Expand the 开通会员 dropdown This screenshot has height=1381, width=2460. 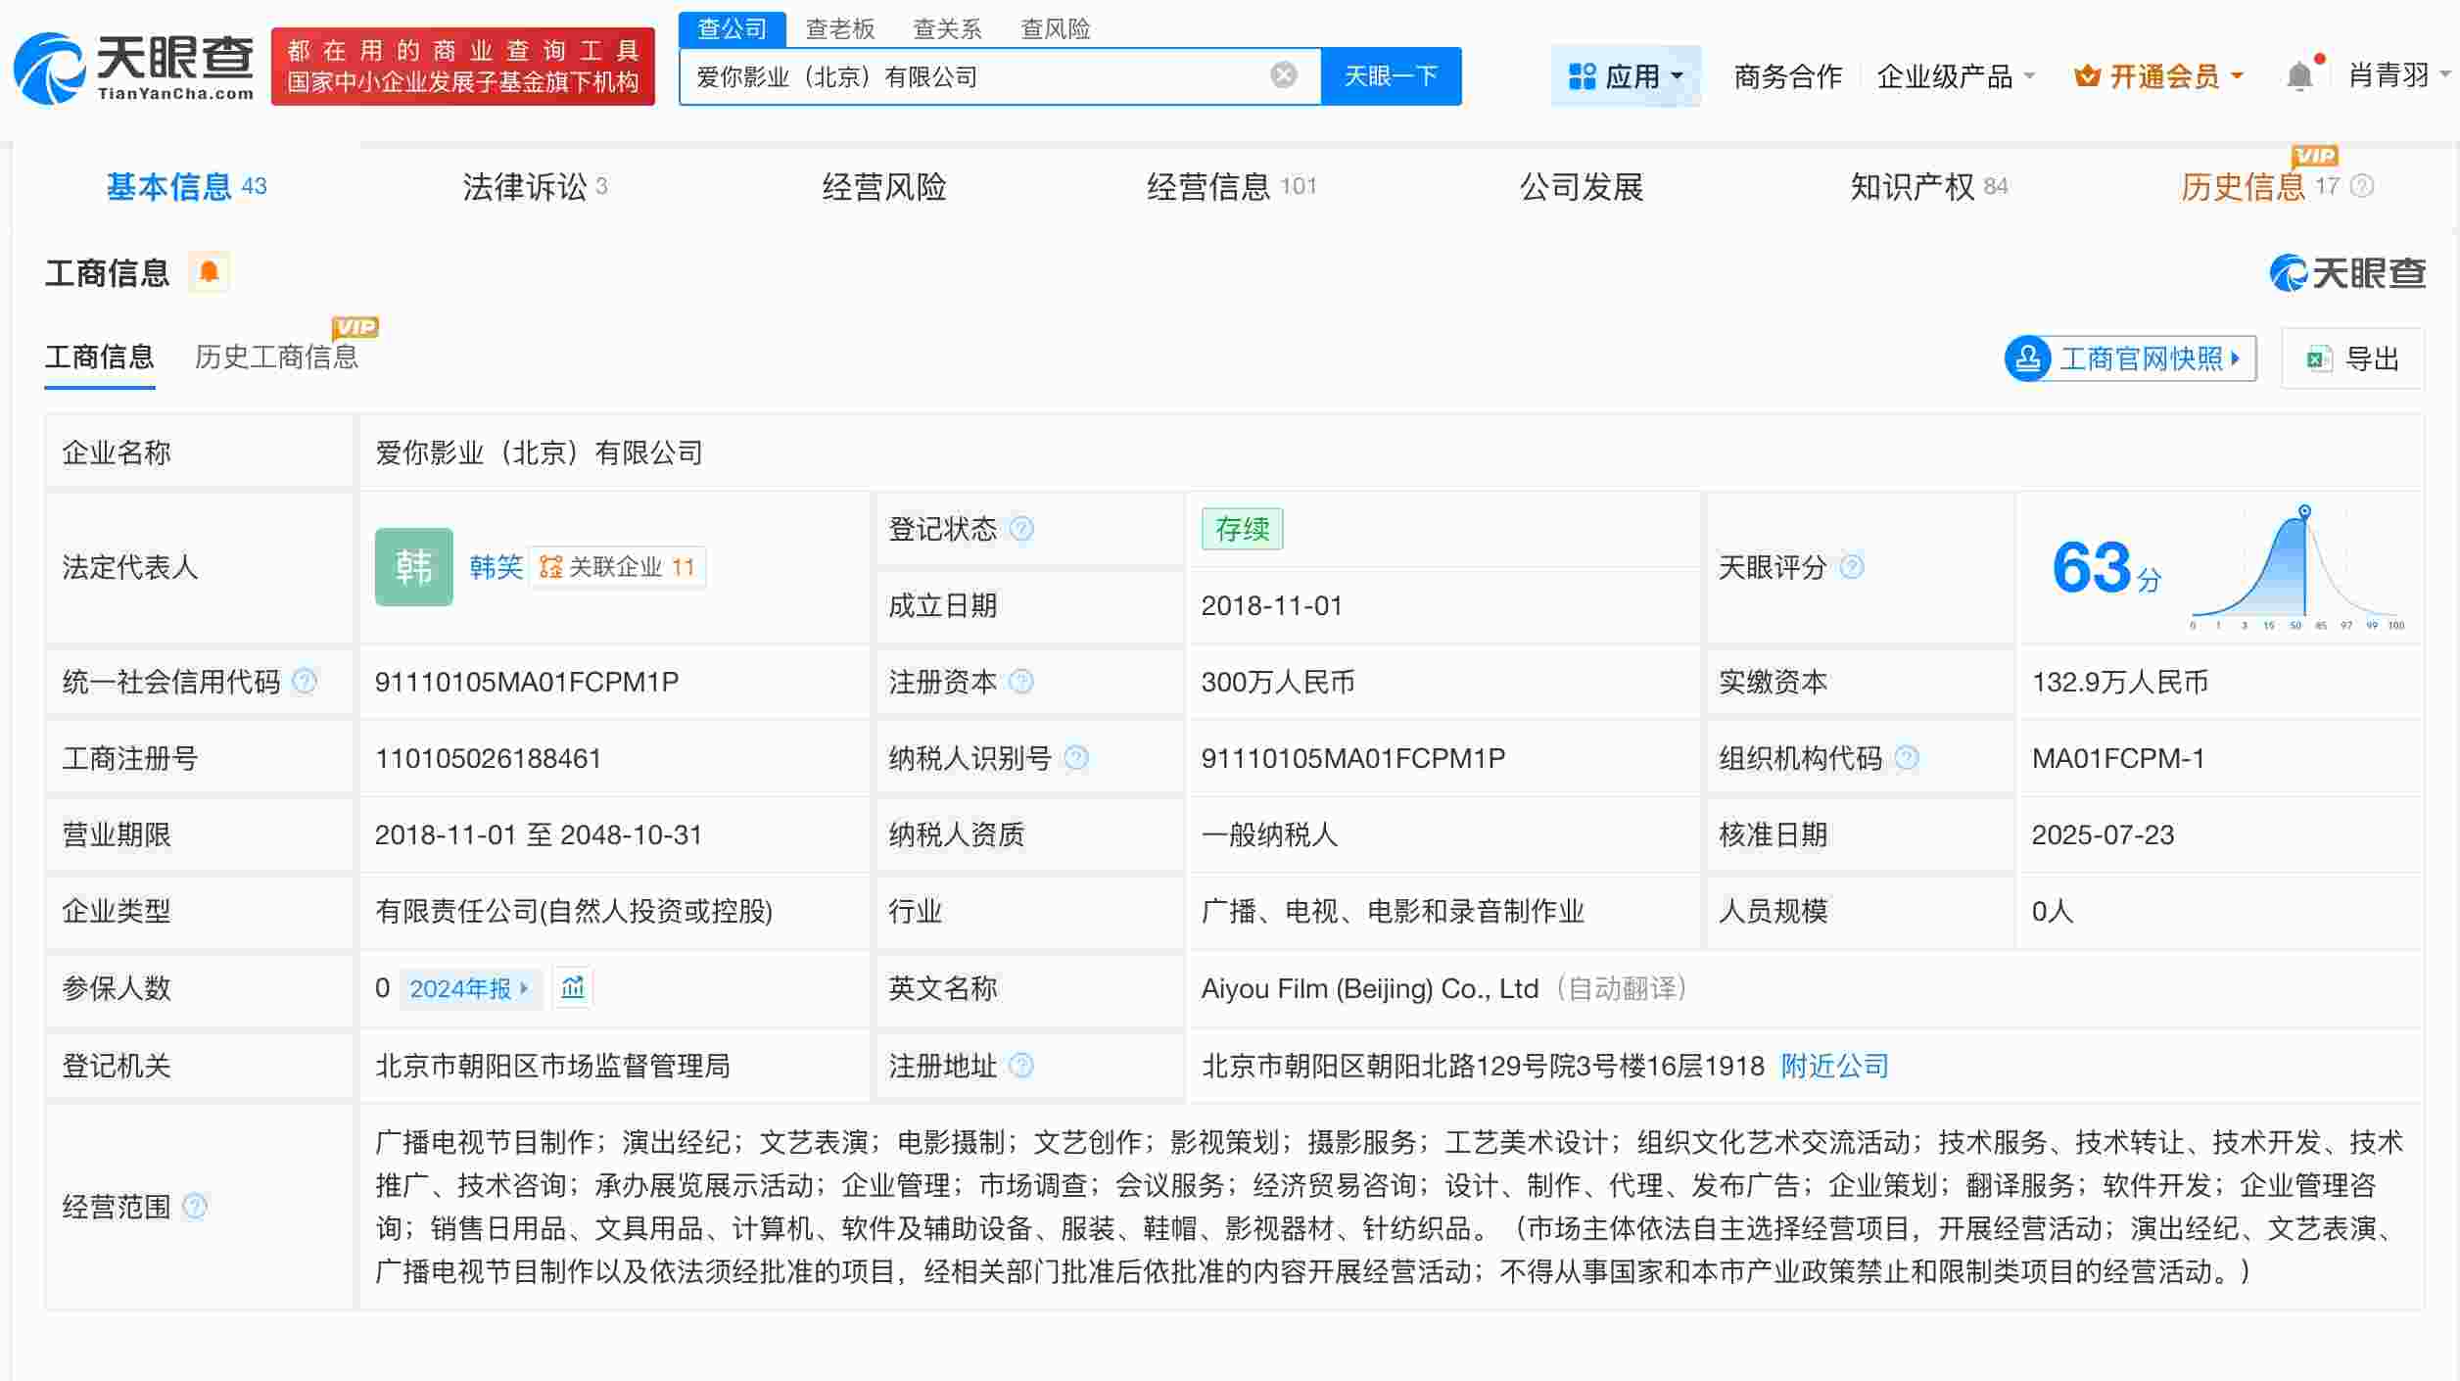click(2158, 75)
